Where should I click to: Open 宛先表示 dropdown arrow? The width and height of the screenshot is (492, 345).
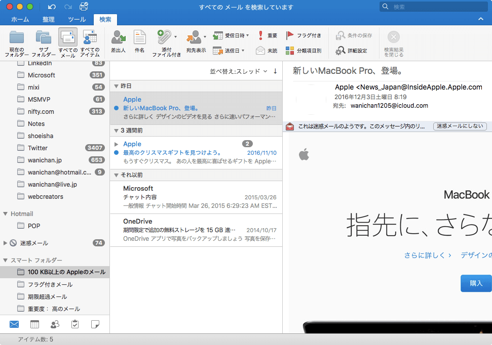click(x=205, y=37)
